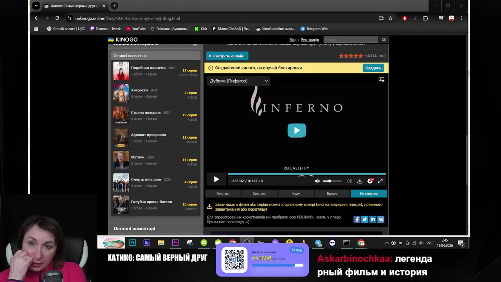This screenshot has width=501, height=282.
Task: Toggle CC subtitles in the player
Action: tap(350, 181)
